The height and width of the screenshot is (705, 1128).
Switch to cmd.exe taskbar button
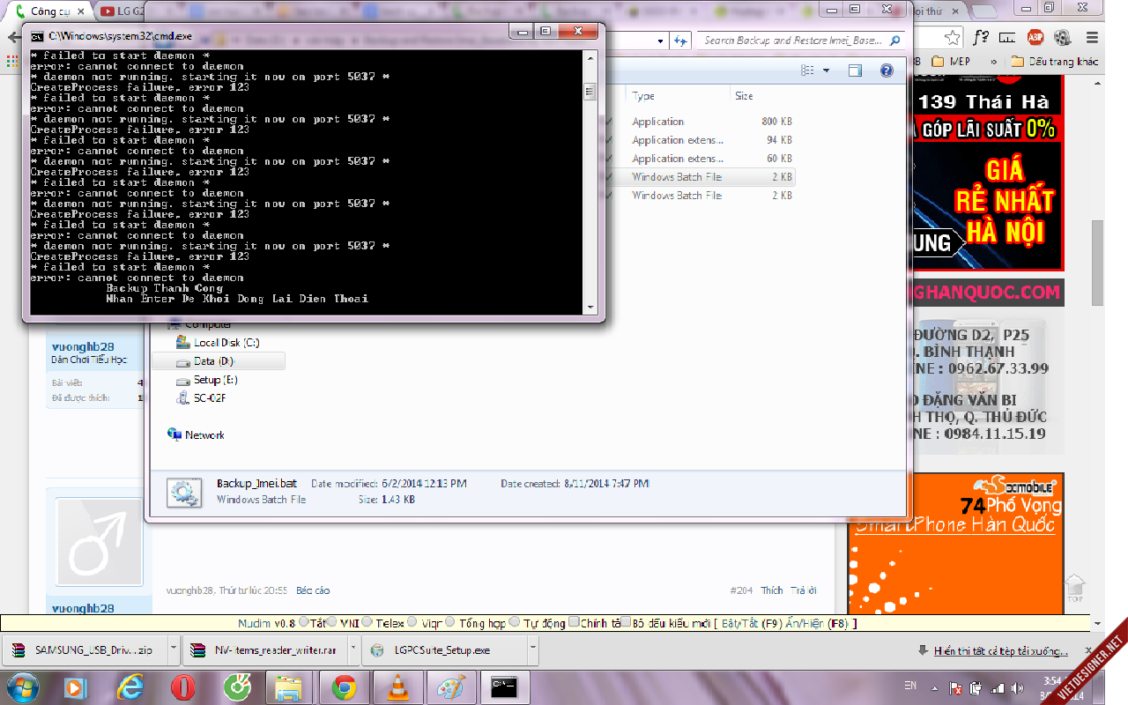(505, 686)
